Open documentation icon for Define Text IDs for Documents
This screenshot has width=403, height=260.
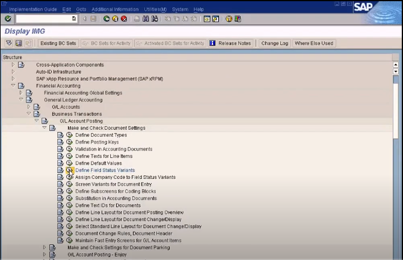click(x=60, y=205)
